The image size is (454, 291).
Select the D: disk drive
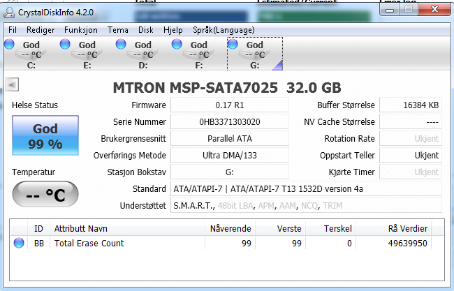point(143,54)
